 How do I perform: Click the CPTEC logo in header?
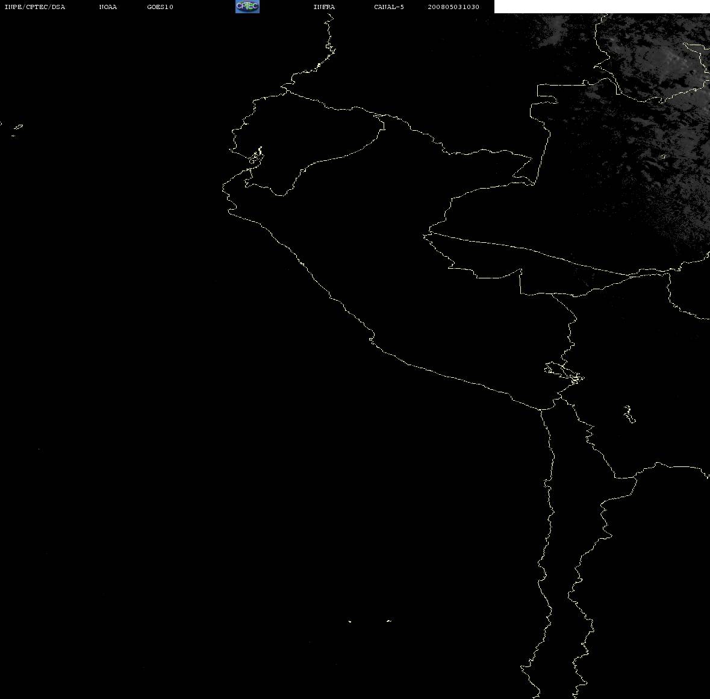[x=248, y=7]
